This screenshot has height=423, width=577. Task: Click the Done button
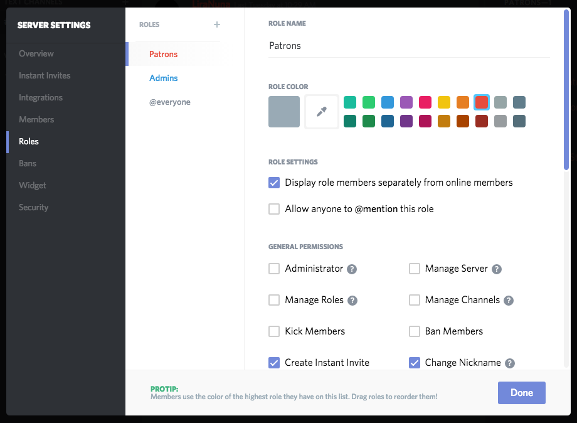tap(522, 392)
